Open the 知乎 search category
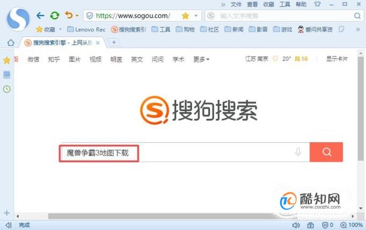Image resolution: width=366 pixels, height=230 pixels. click(x=54, y=59)
